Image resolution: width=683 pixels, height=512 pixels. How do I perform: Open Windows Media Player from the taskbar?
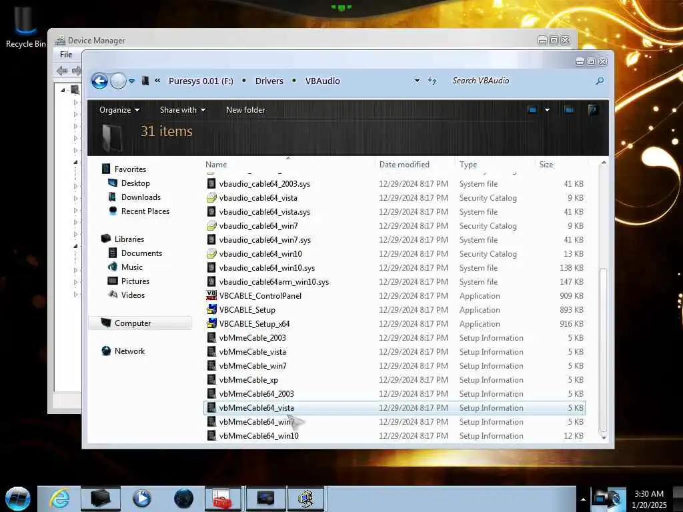pos(141,499)
